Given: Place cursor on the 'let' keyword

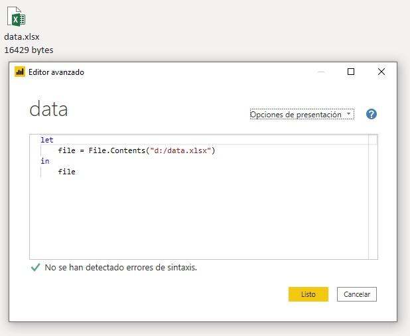Looking at the screenshot, I should [x=46, y=140].
